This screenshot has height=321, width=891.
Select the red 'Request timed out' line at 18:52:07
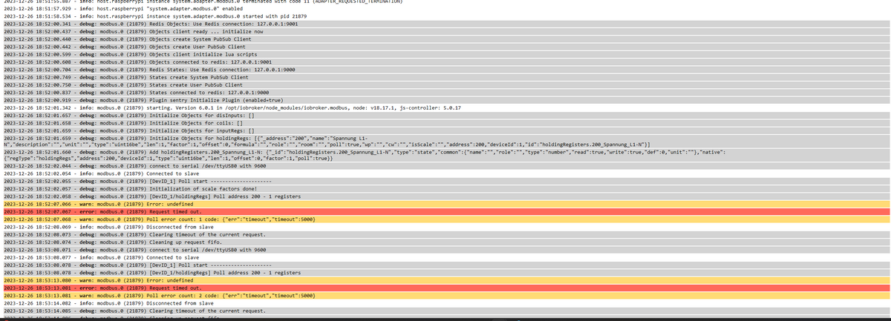[x=446, y=211]
